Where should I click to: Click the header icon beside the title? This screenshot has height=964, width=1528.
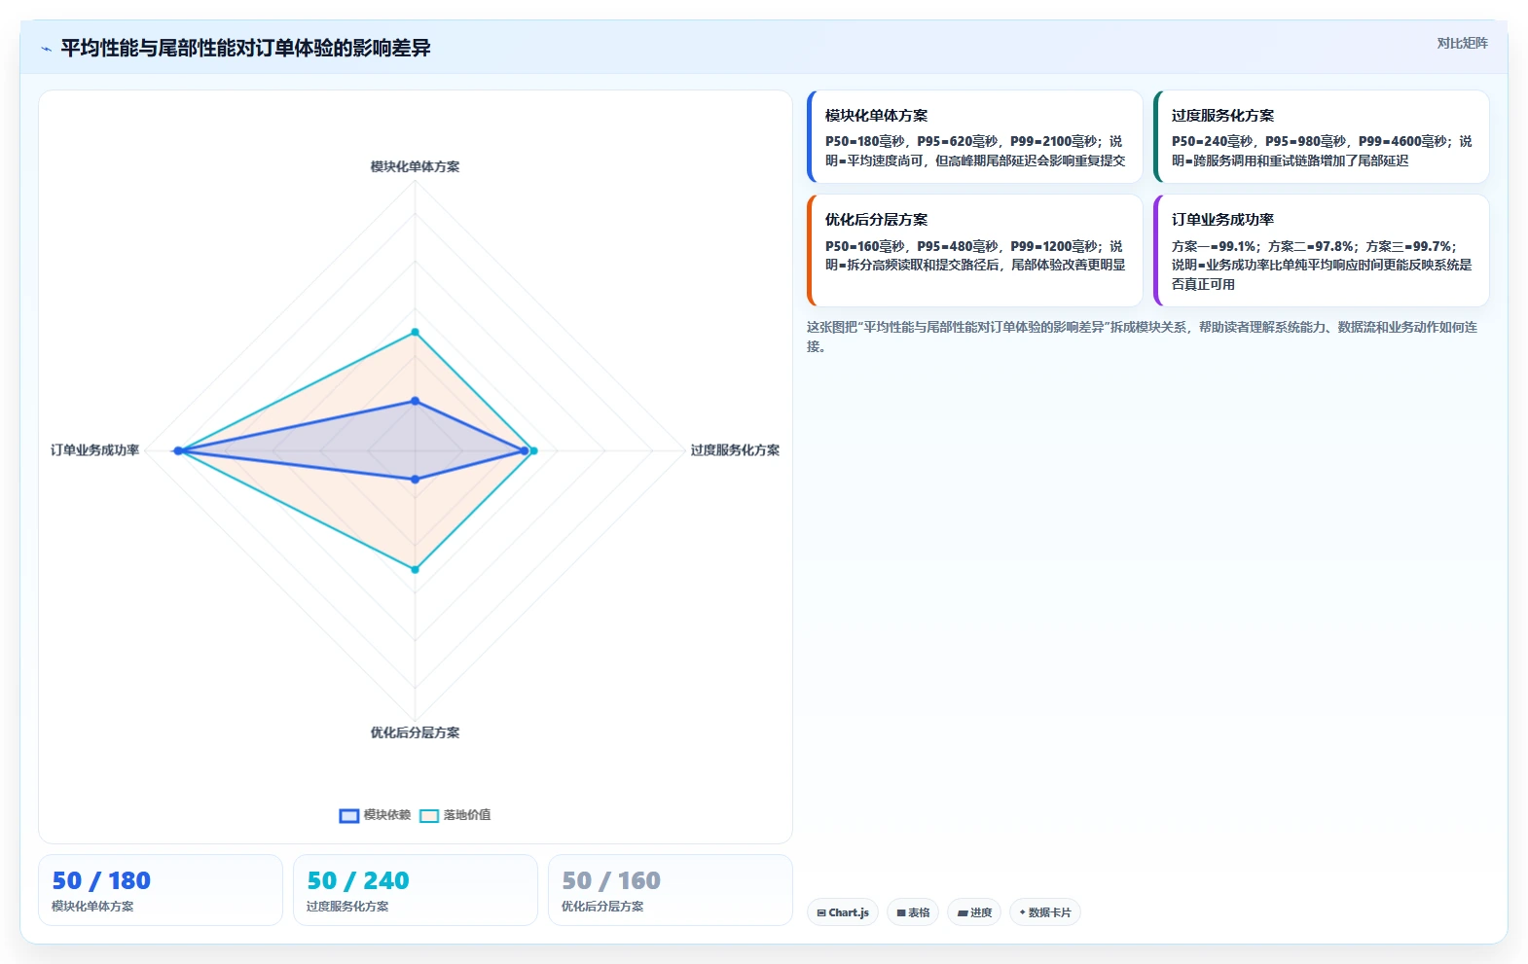click(x=46, y=49)
